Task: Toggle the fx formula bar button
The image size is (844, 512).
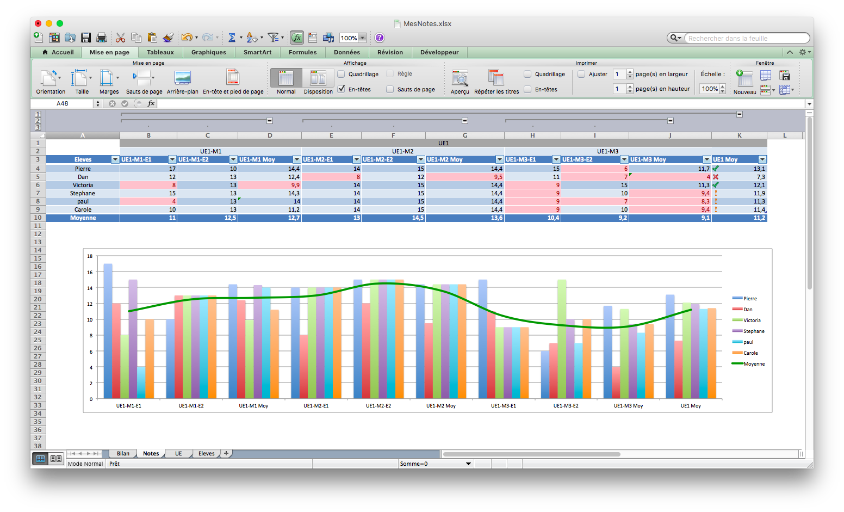Action: [297, 38]
